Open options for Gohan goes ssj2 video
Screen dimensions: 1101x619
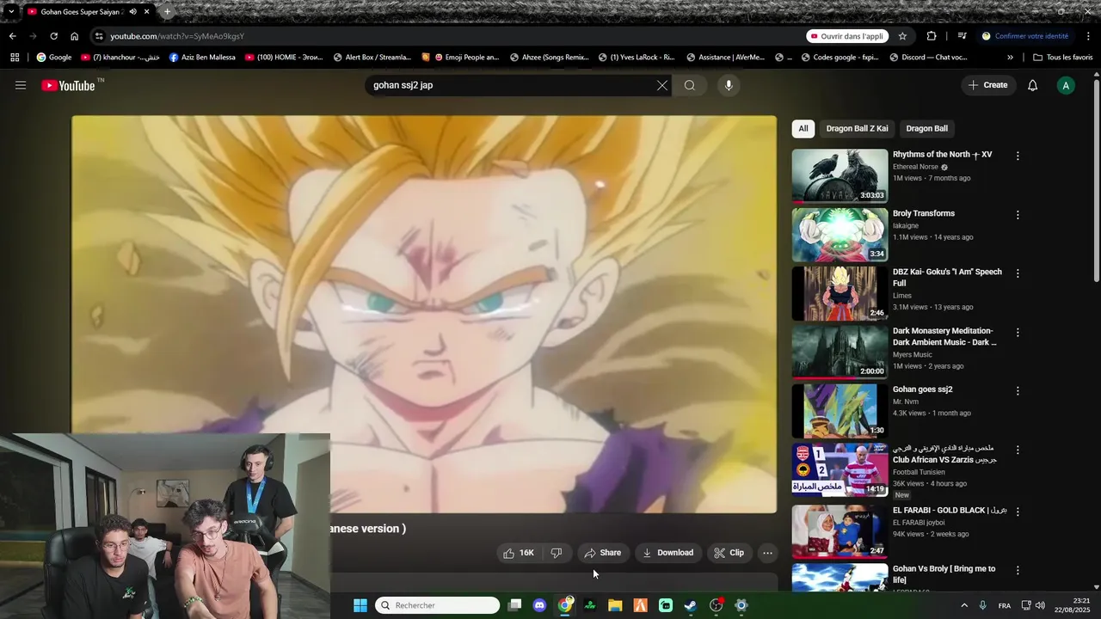[1018, 390]
